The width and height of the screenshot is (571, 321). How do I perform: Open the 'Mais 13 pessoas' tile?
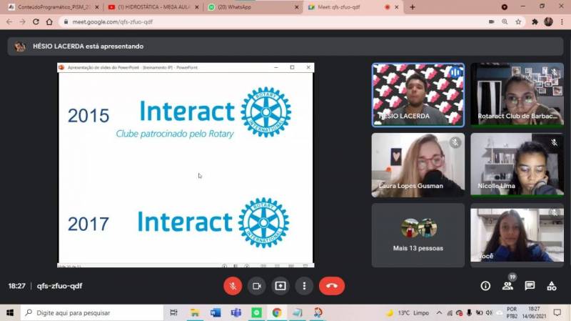(418, 235)
